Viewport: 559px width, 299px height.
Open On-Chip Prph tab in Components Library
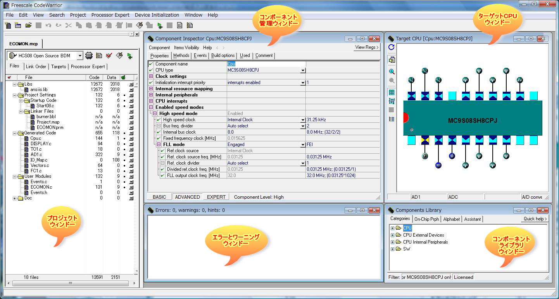pos(426,219)
